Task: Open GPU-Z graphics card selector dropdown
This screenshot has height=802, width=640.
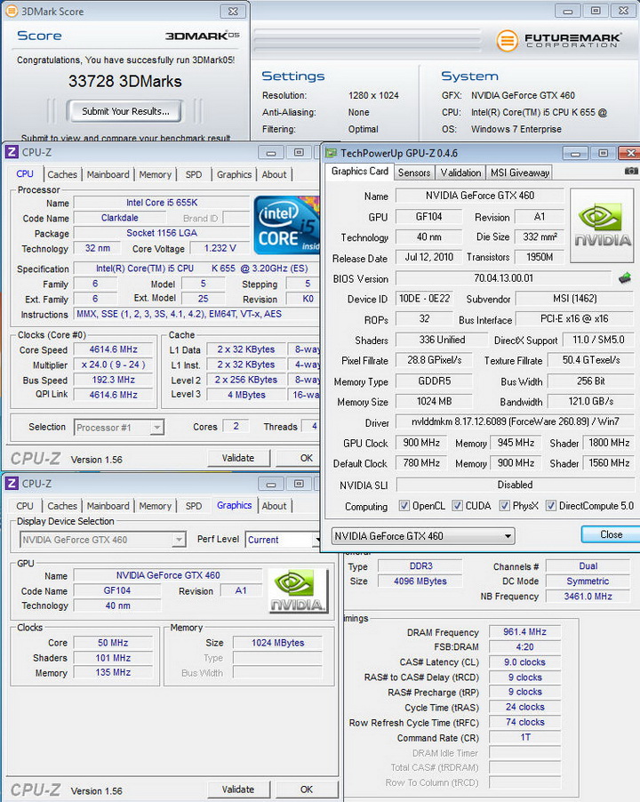Action: click(423, 536)
